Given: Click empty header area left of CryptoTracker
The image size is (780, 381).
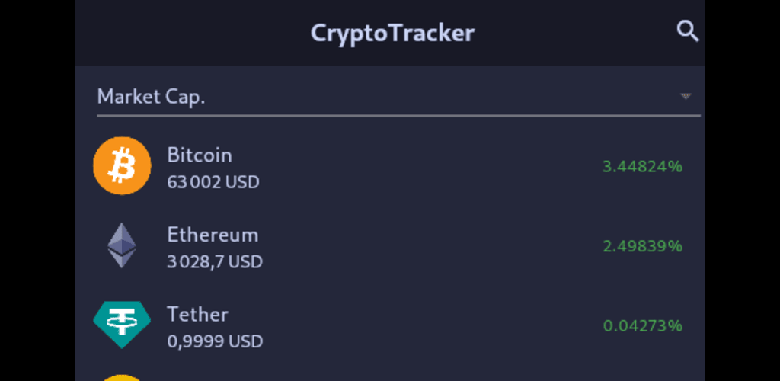Looking at the screenshot, I should 190,33.
